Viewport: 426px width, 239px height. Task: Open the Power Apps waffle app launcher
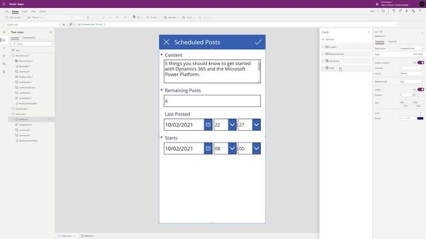[x=4, y=4]
